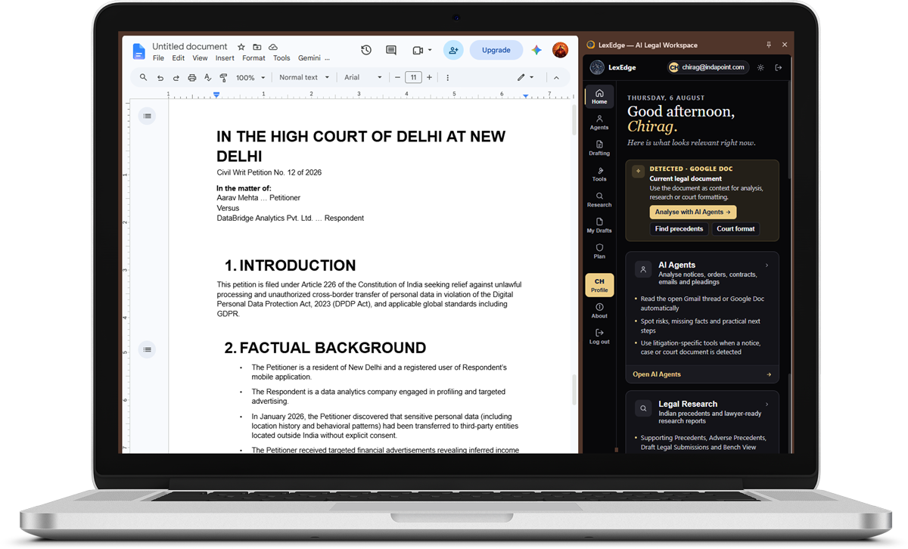Viewport: 908px width, 549px height.
Task: Open the zoom 100% dropdown
Action: pos(250,77)
